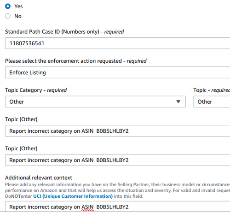Image resolution: width=230 pixels, height=213 pixels.
Task: Click the dropdown arrow in Topic Category
Action: pos(178,101)
